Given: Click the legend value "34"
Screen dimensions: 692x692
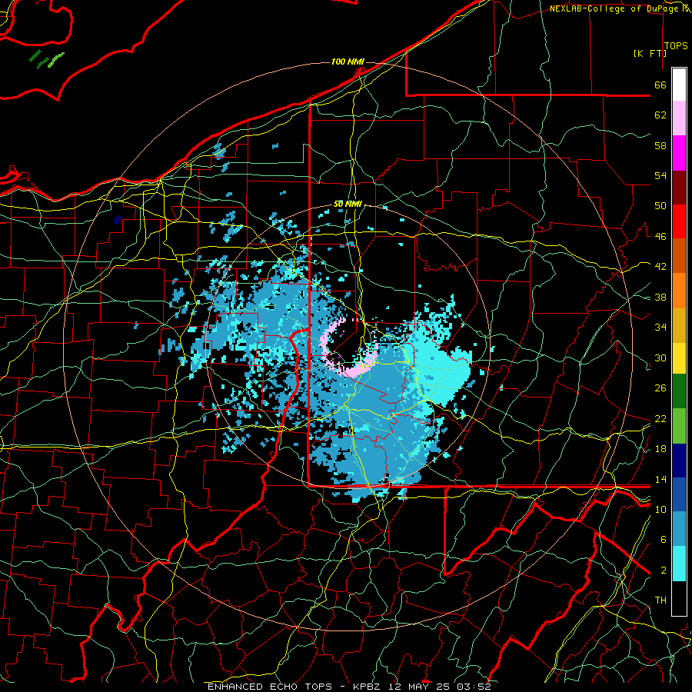Looking at the screenshot, I should click(660, 328).
